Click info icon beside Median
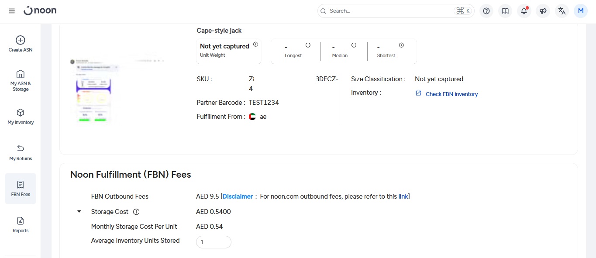This screenshot has height=258, width=596. pos(354,45)
